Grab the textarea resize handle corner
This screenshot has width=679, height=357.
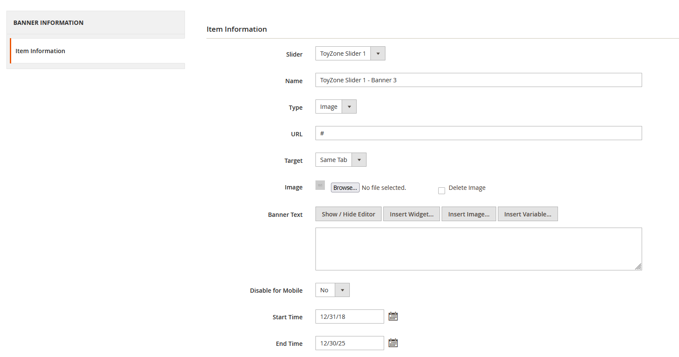(x=638, y=267)
